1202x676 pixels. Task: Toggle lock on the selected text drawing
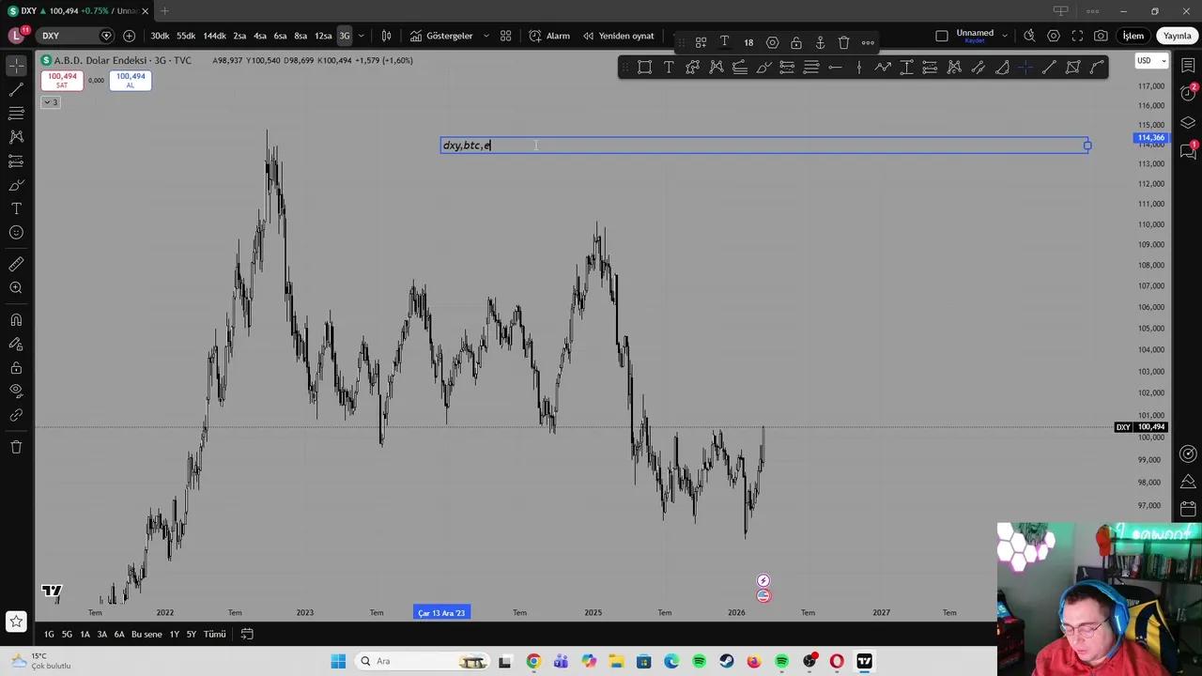click(x=796, y=42)
